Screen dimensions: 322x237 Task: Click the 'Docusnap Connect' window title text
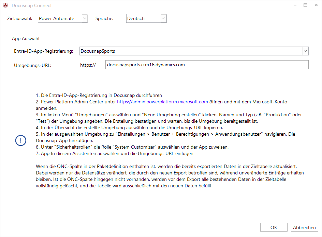click(x=32, y=5)
